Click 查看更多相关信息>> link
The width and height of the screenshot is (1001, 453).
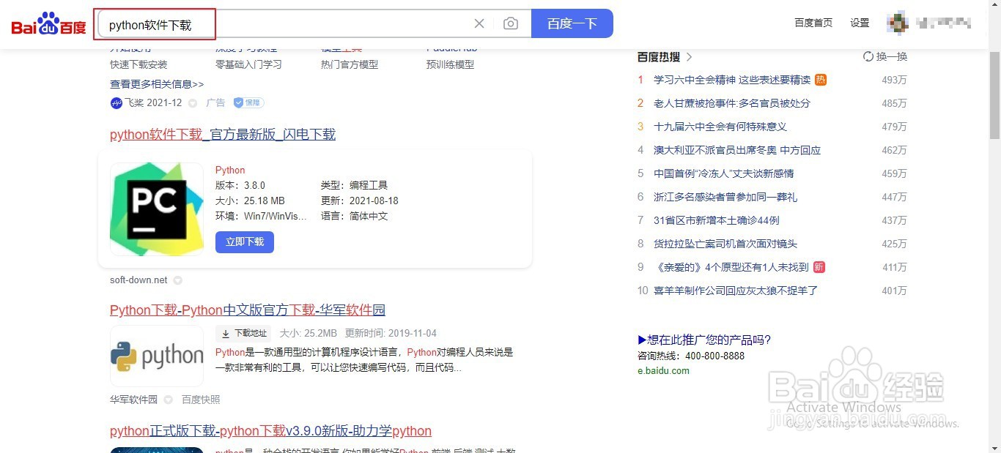click(157, 84)
